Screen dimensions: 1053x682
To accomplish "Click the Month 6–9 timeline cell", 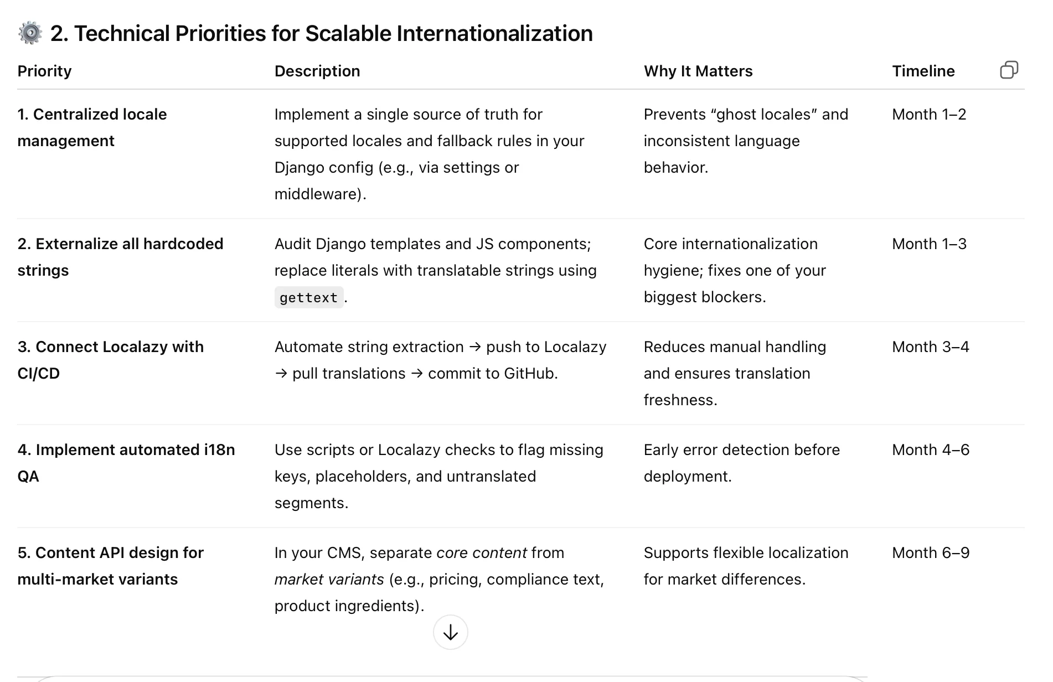I will click(930, 552).
